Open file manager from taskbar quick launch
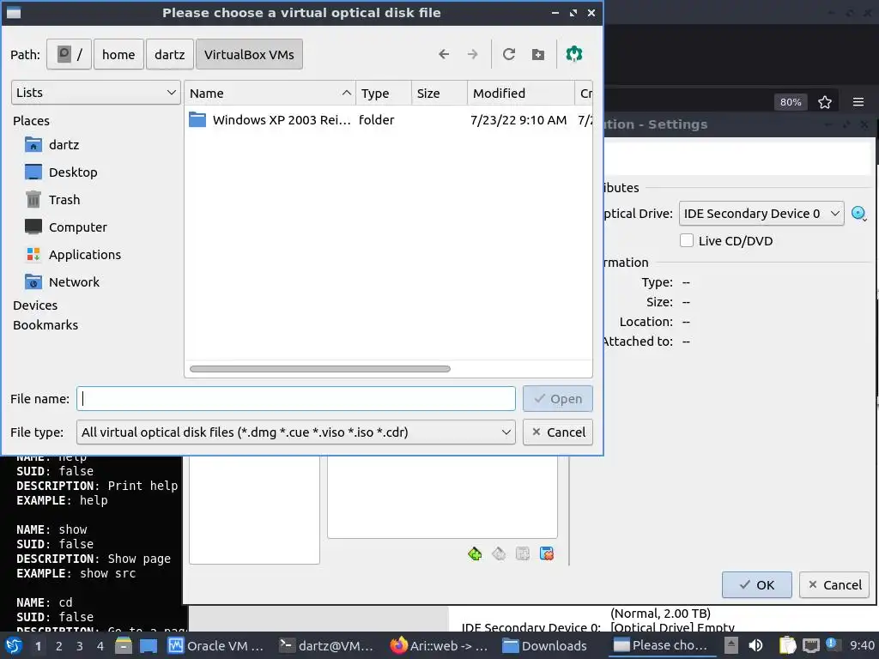This screenshot has width=879, height=659. tap(124, 645)
